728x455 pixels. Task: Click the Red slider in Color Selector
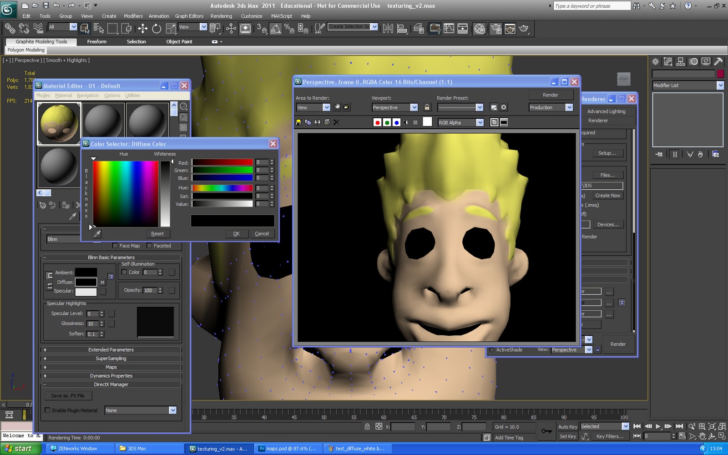coord(222,162)
